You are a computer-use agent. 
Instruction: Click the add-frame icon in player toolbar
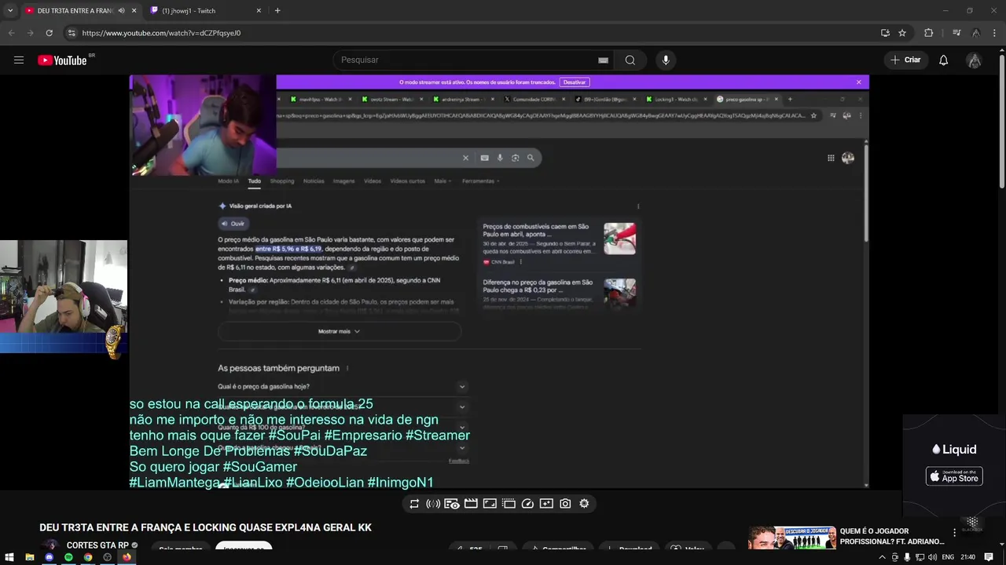tap(546, 504)
